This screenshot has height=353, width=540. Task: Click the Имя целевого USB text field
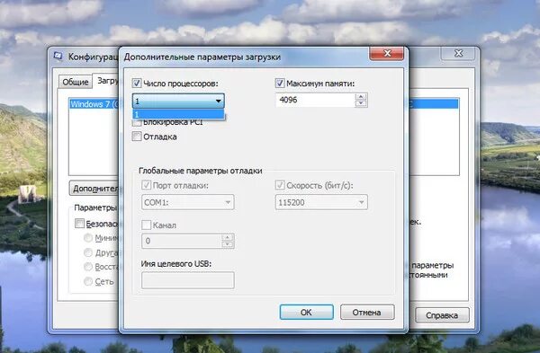point(188,280)
